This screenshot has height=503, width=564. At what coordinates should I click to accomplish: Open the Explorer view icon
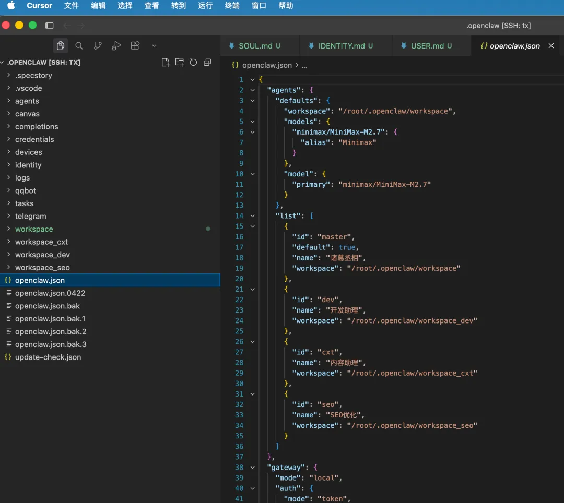(61, 46)
